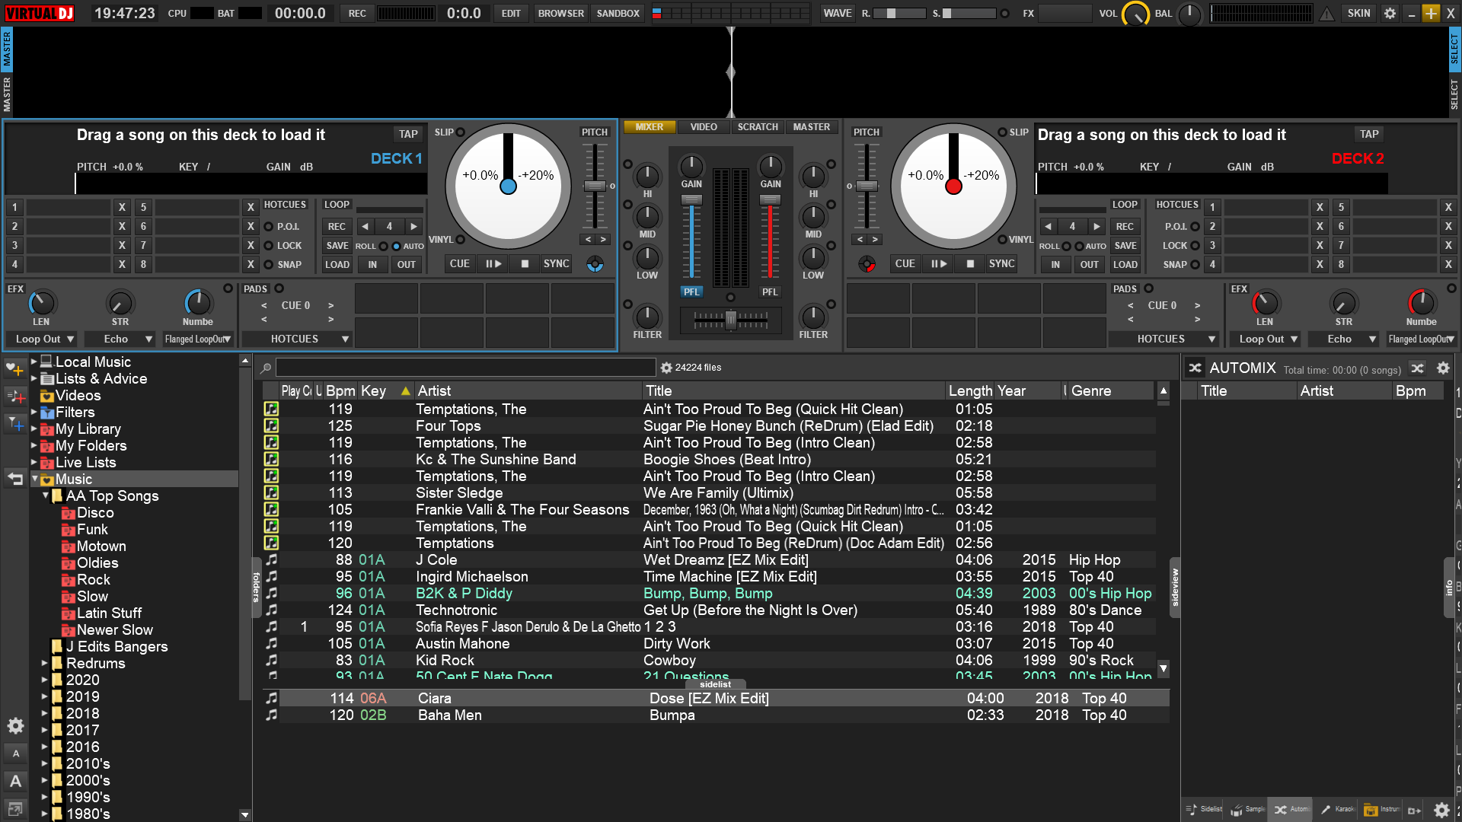Open settings gear icon in top bar

[x=1390, y=13]
